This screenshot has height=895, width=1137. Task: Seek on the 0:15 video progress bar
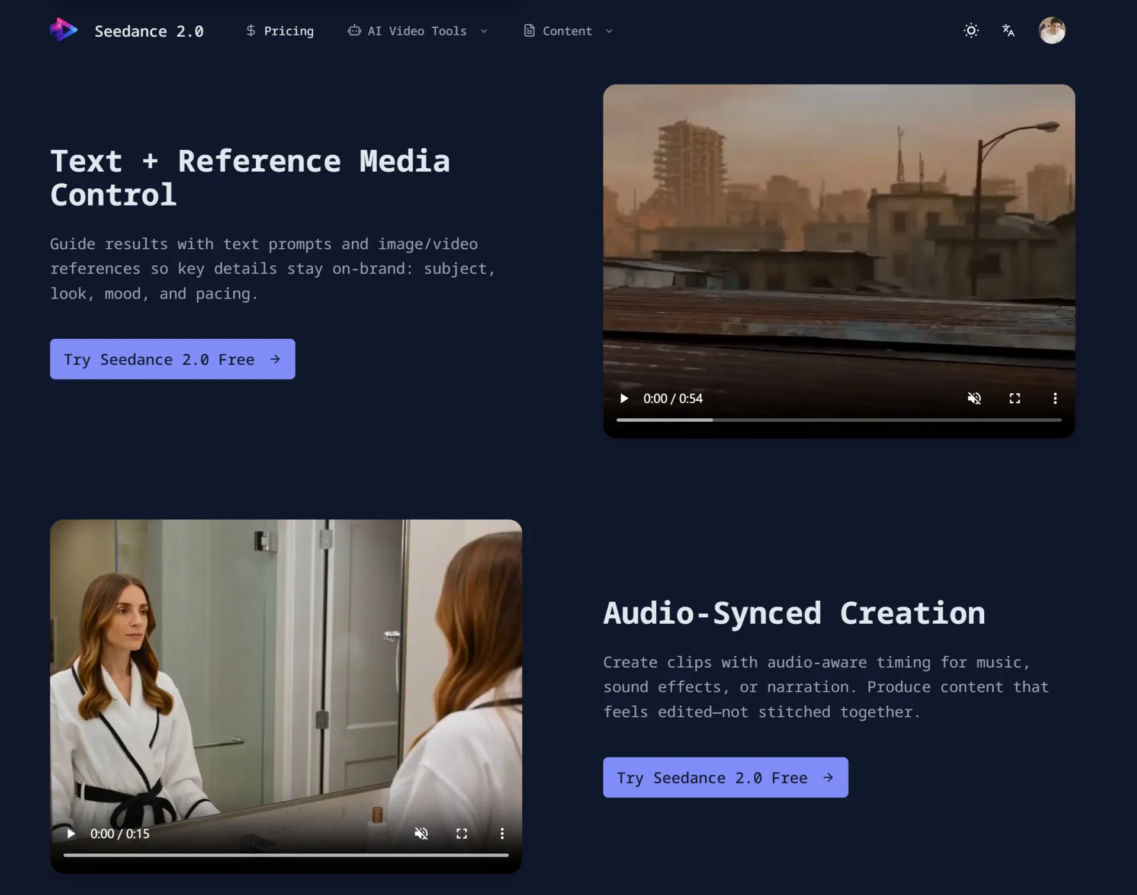(286, 855)
